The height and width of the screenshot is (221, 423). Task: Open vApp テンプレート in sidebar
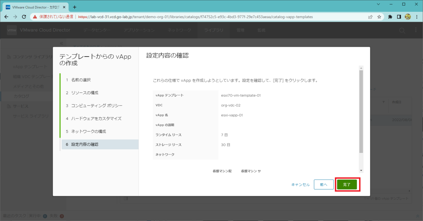point(30,66)
